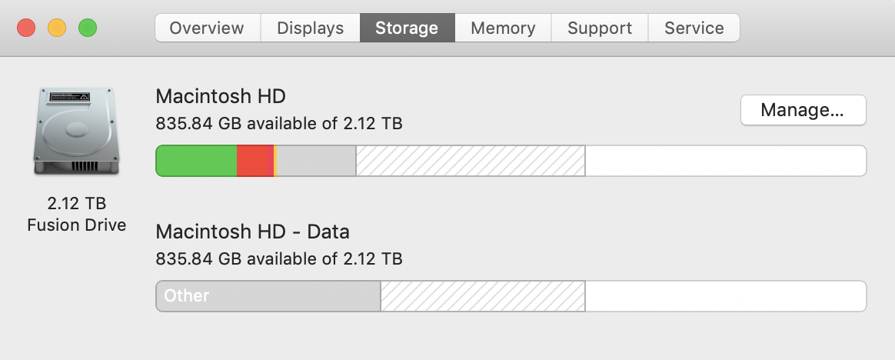Zoom the window with the green button
This screenshot has width=895, height=360.
(88, 28)
